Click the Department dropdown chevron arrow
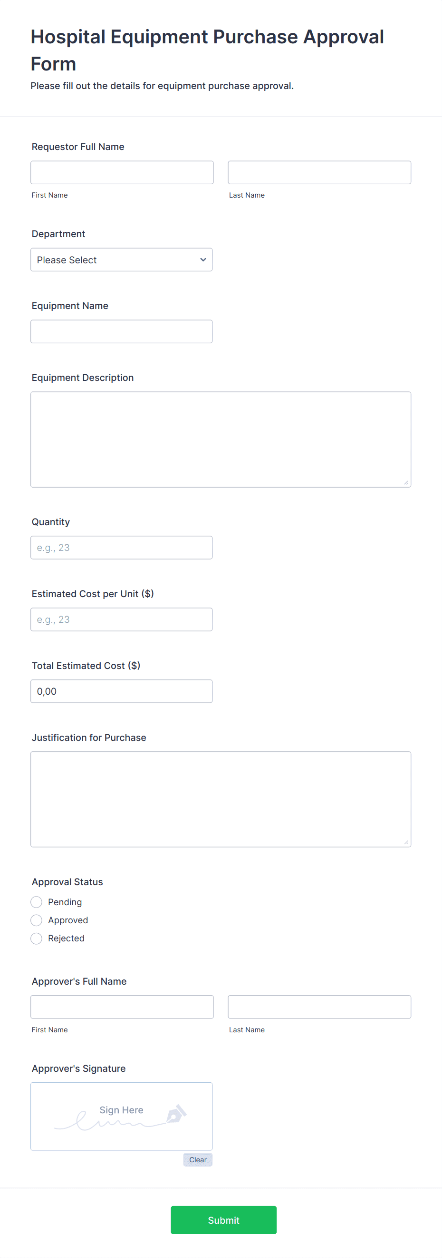 [x=203, y=260]
